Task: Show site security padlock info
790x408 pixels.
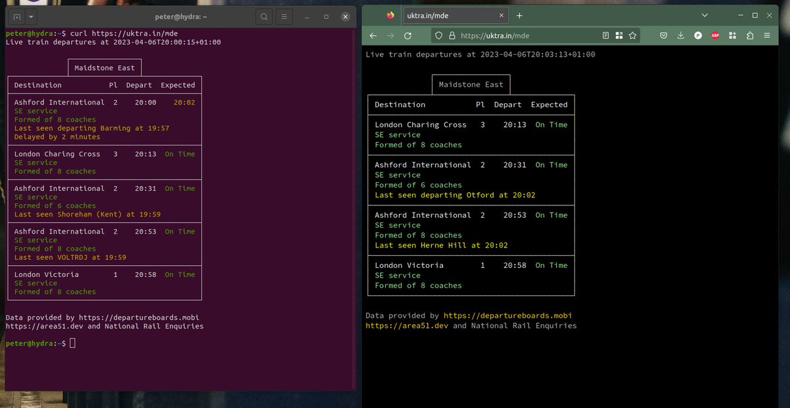Action: 452,36
